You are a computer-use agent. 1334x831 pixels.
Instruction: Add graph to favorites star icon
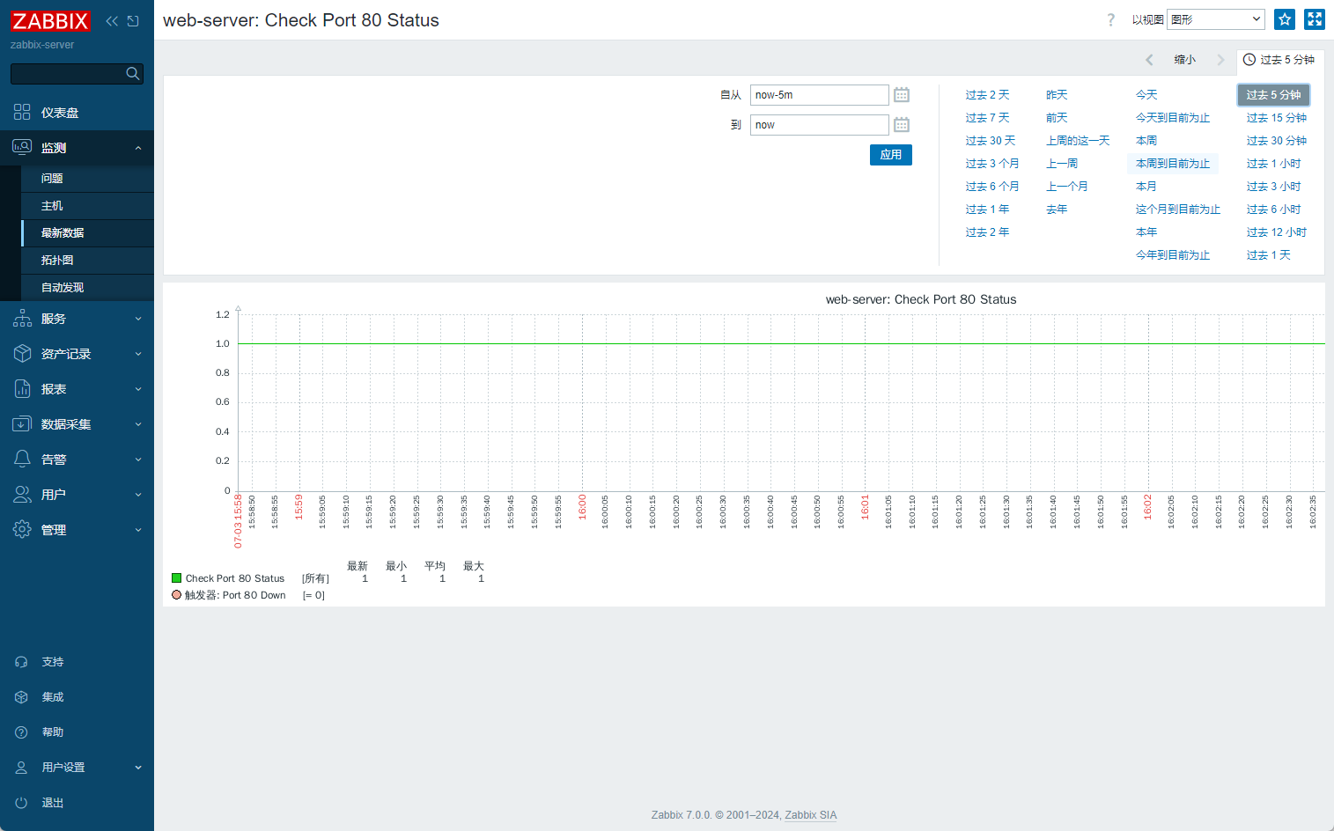click(1285, 19)
